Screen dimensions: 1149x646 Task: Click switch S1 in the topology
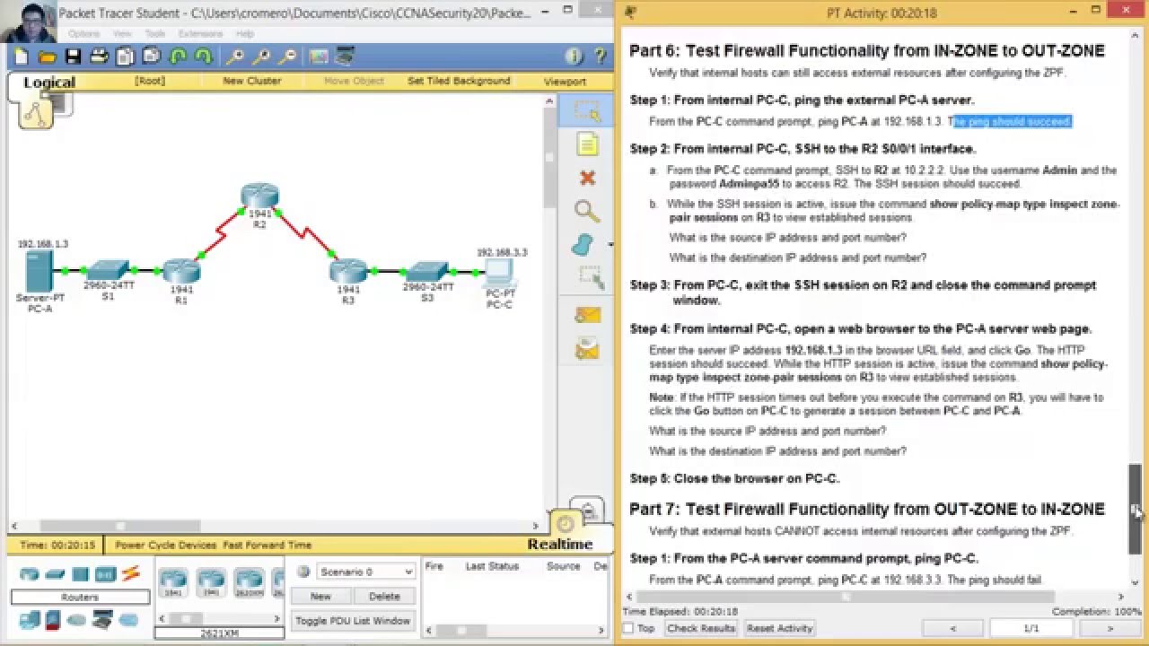(x=109, y=269)
